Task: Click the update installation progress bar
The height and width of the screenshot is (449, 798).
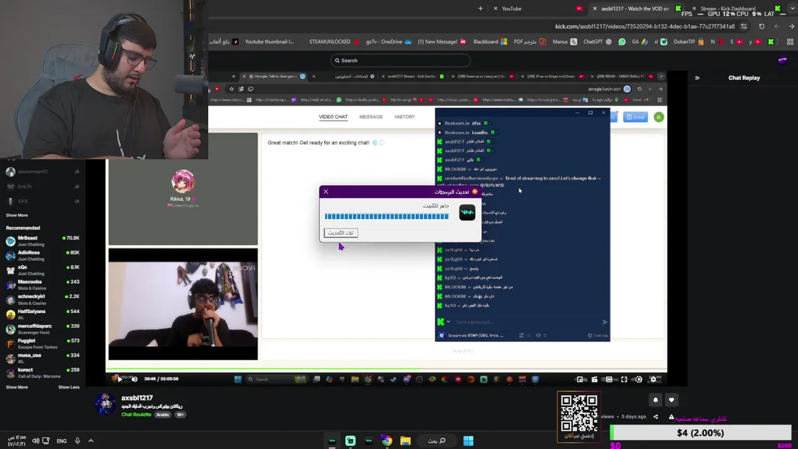Action: point(387,216)
